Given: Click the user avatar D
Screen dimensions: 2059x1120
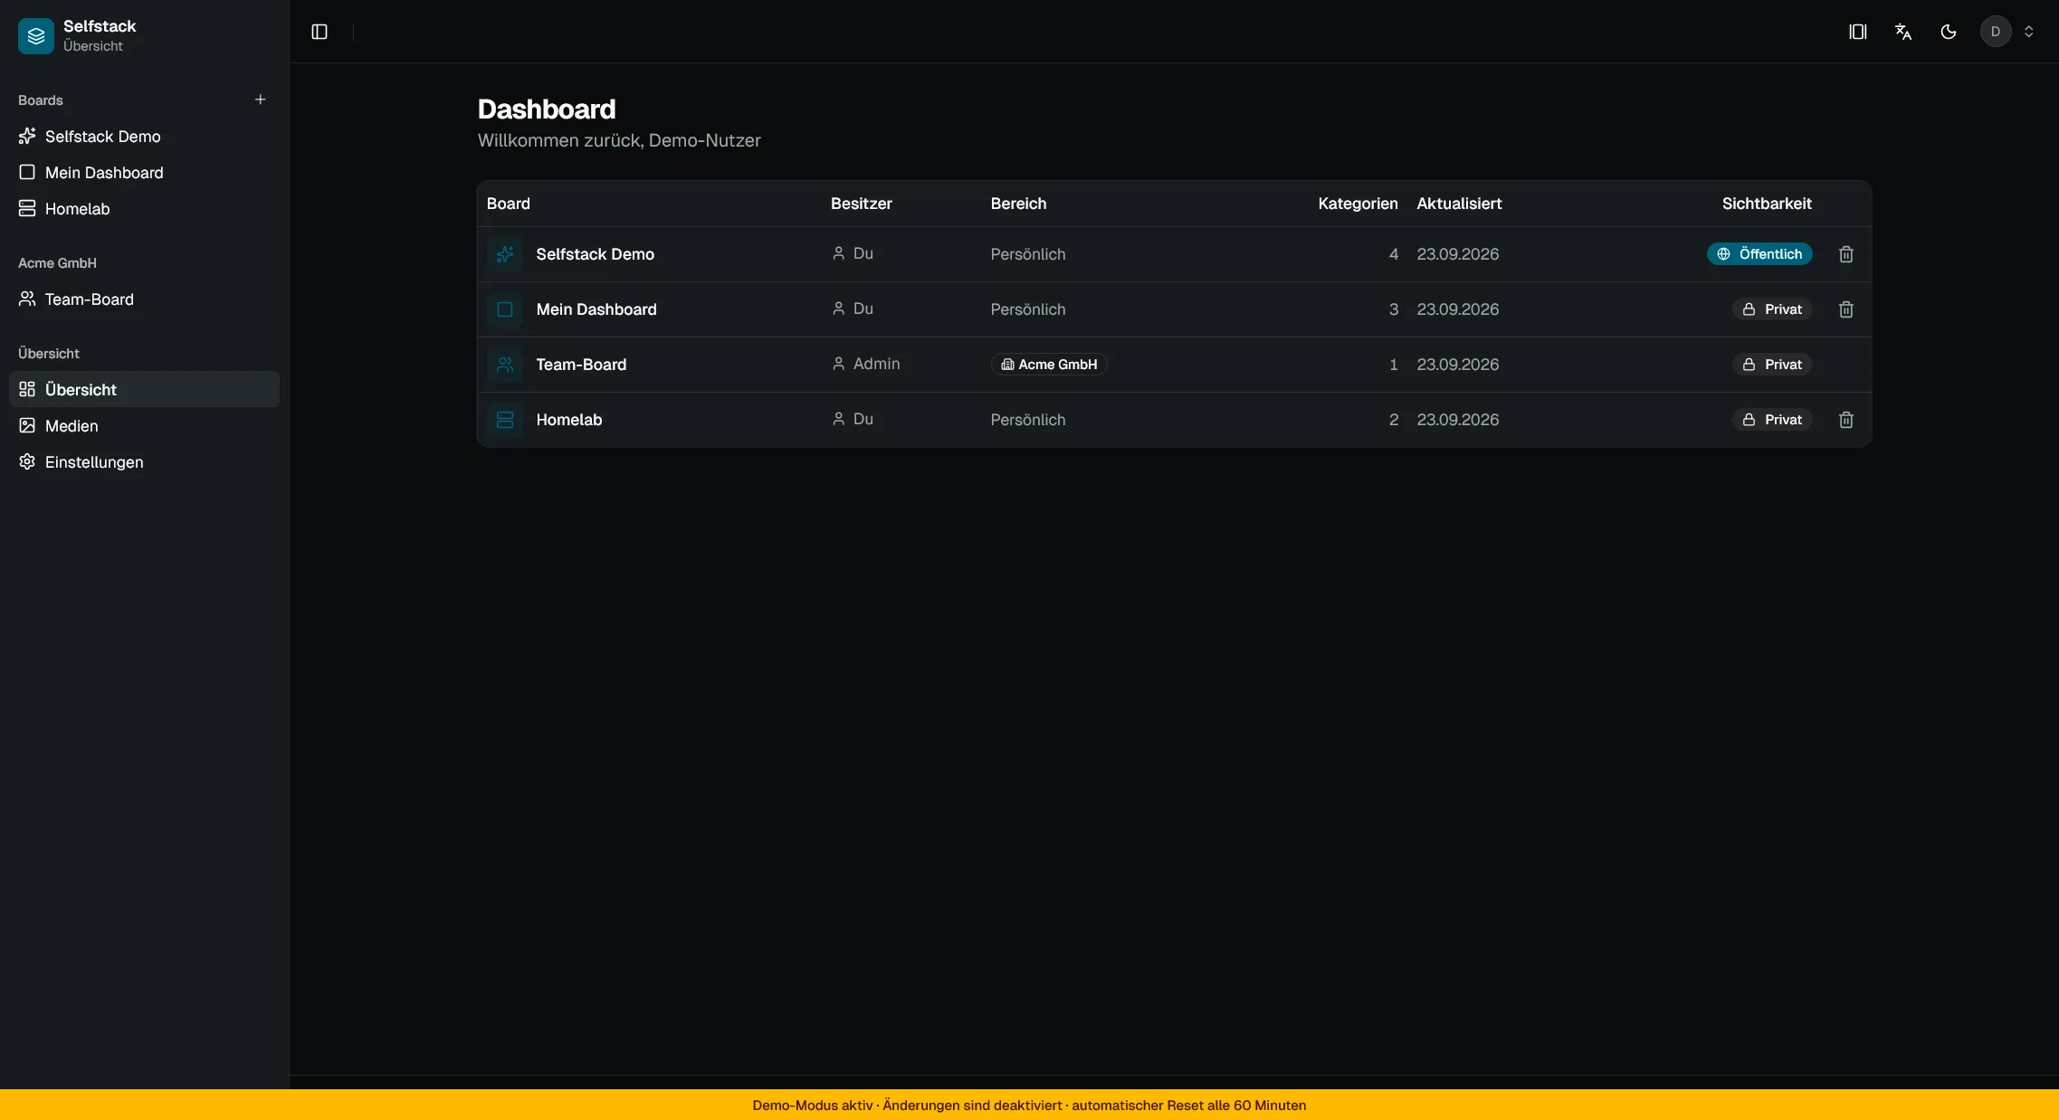Looking at the screenshot, I should click(x=1996, y=32).
